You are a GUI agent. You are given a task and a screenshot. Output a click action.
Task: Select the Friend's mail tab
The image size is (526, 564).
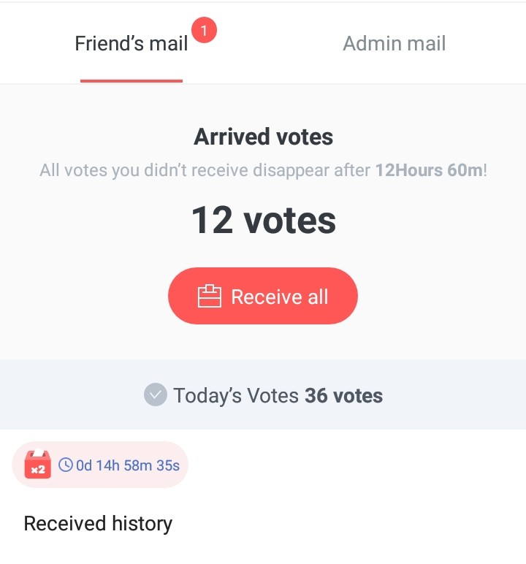click(x=131, y=44)
